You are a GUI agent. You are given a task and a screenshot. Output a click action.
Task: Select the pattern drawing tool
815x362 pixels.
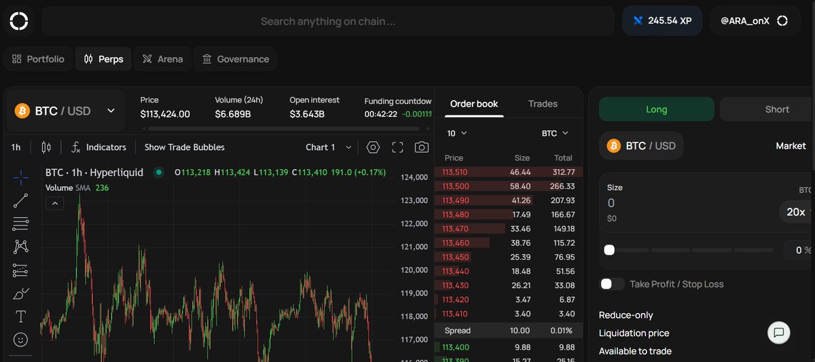tap(21, 247)
